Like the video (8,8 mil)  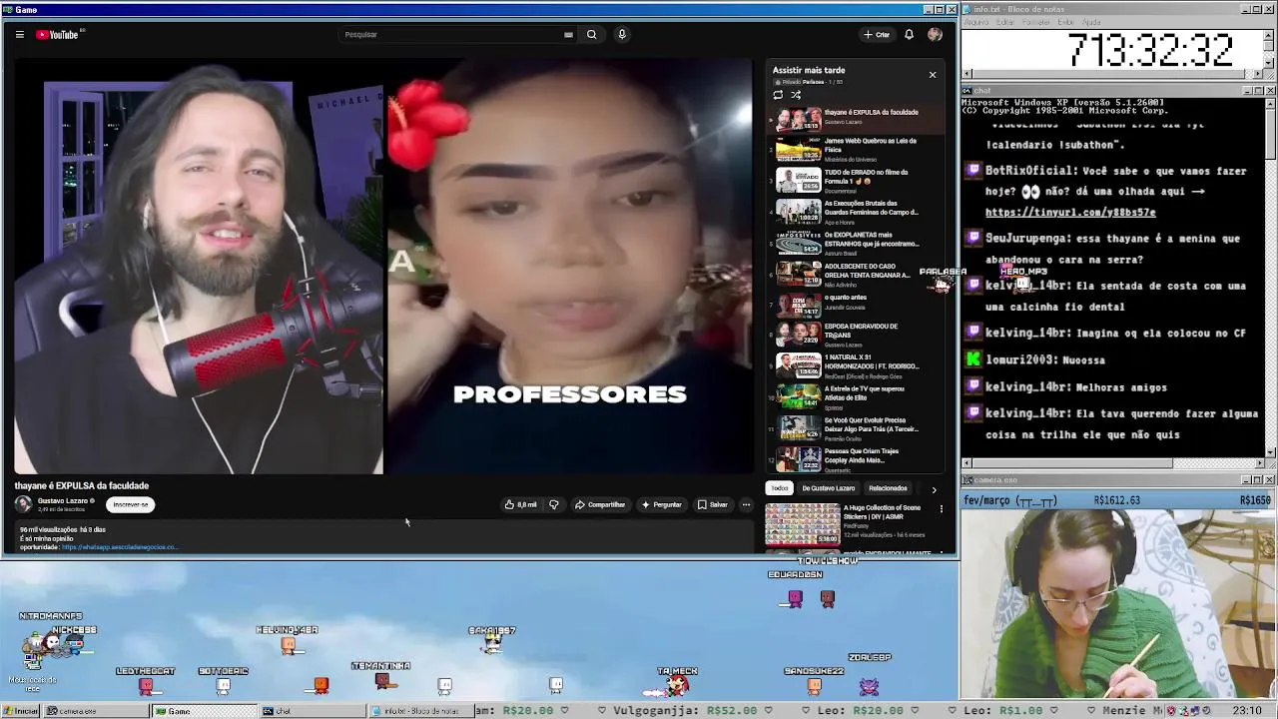[520, 504]
